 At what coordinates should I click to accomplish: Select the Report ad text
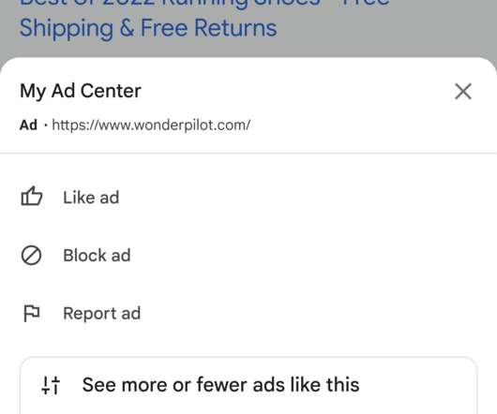click(102, 314)
